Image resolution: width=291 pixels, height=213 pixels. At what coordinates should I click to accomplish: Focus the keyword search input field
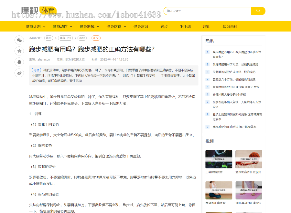coord(208,11)
